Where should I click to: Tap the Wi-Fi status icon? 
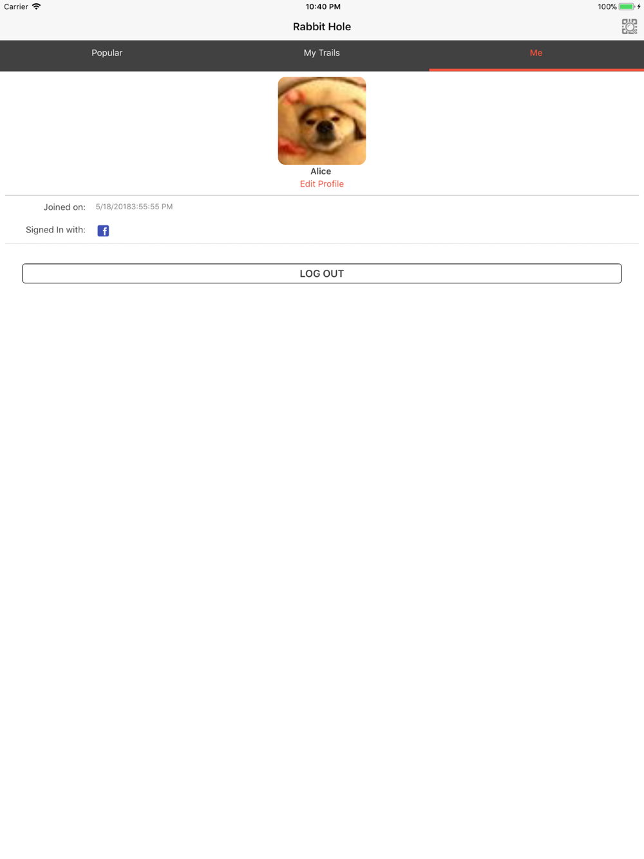[37, 6]
